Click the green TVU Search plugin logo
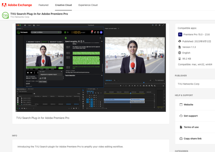Viewport: 215px width, 152px height. pyautogui.click(x=5, y=15)
